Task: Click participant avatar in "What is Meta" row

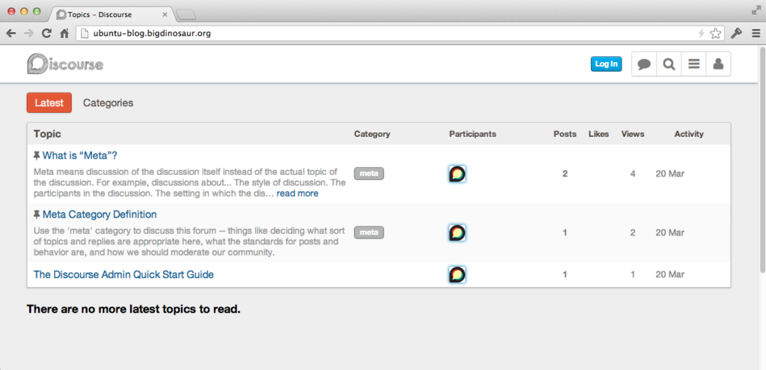Action: pyautogui.click(x=458, y=174)
